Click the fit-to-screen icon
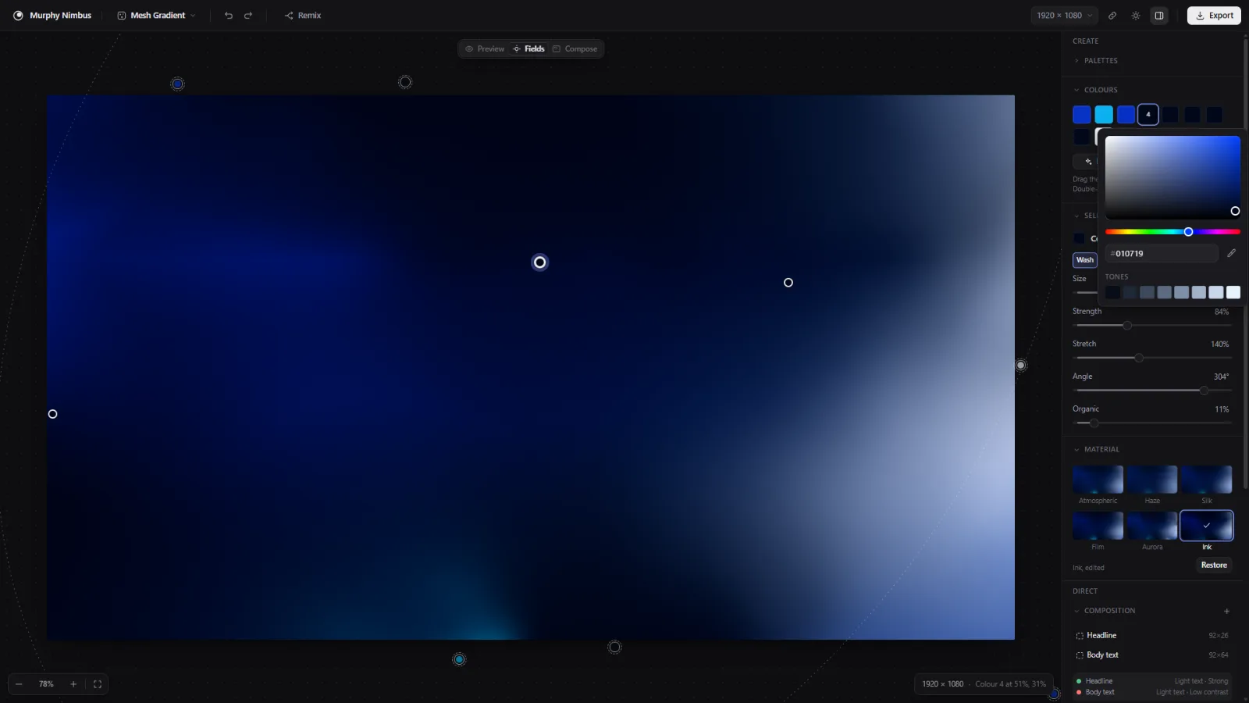This screenshot has height=703, width=1249. point(98,684)
